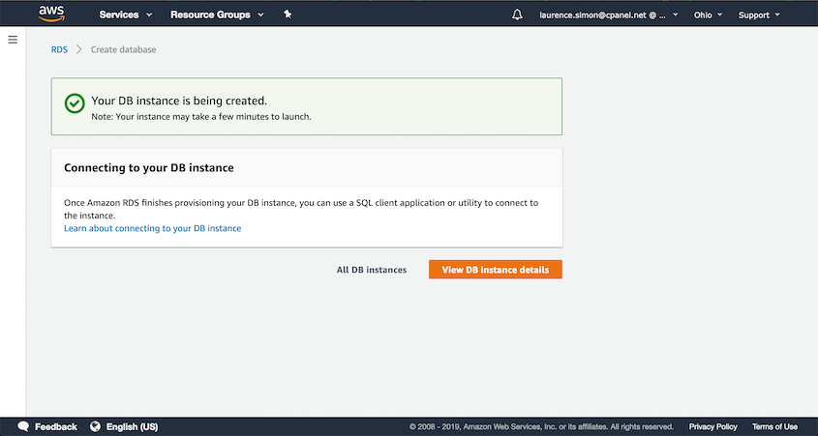Open the Support menu

pyautogui.click(x=759, y=15)
